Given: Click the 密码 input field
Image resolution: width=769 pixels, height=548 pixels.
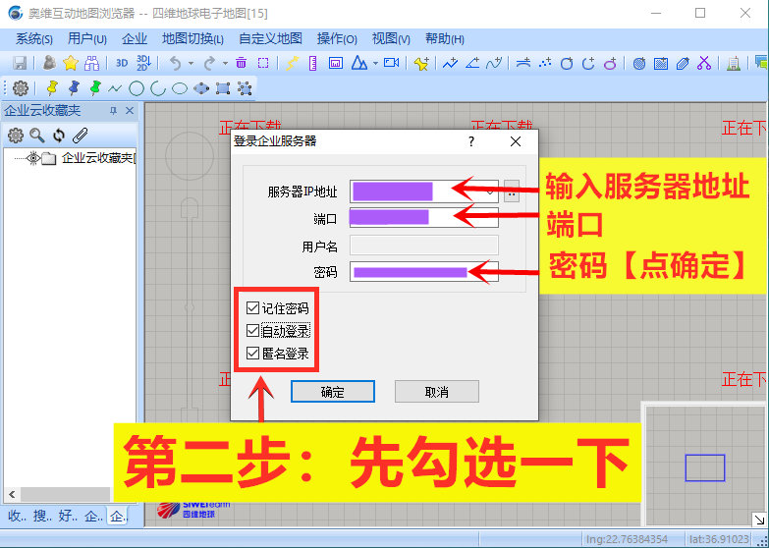Looking at the screenshot, I should (x=423, y=272).
